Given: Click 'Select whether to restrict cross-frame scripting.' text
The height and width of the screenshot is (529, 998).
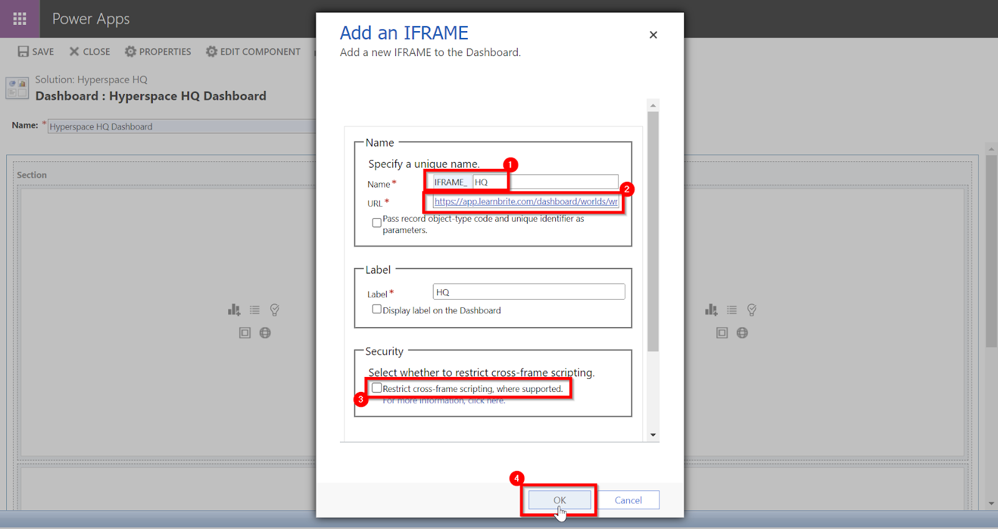Looking at the screenshot, I should click(482, 373).
